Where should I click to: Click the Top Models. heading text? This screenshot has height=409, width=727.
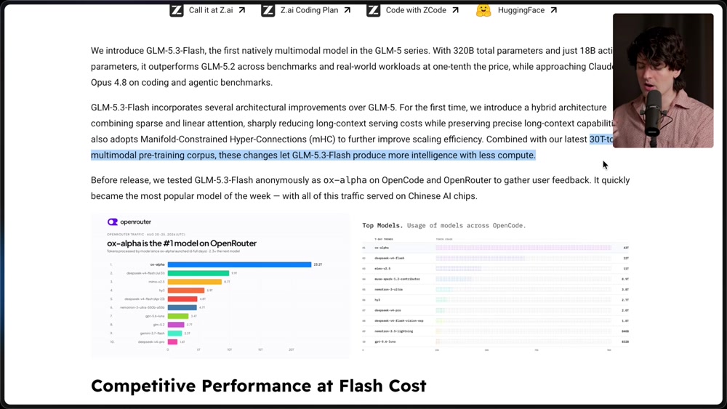point(382,226)
